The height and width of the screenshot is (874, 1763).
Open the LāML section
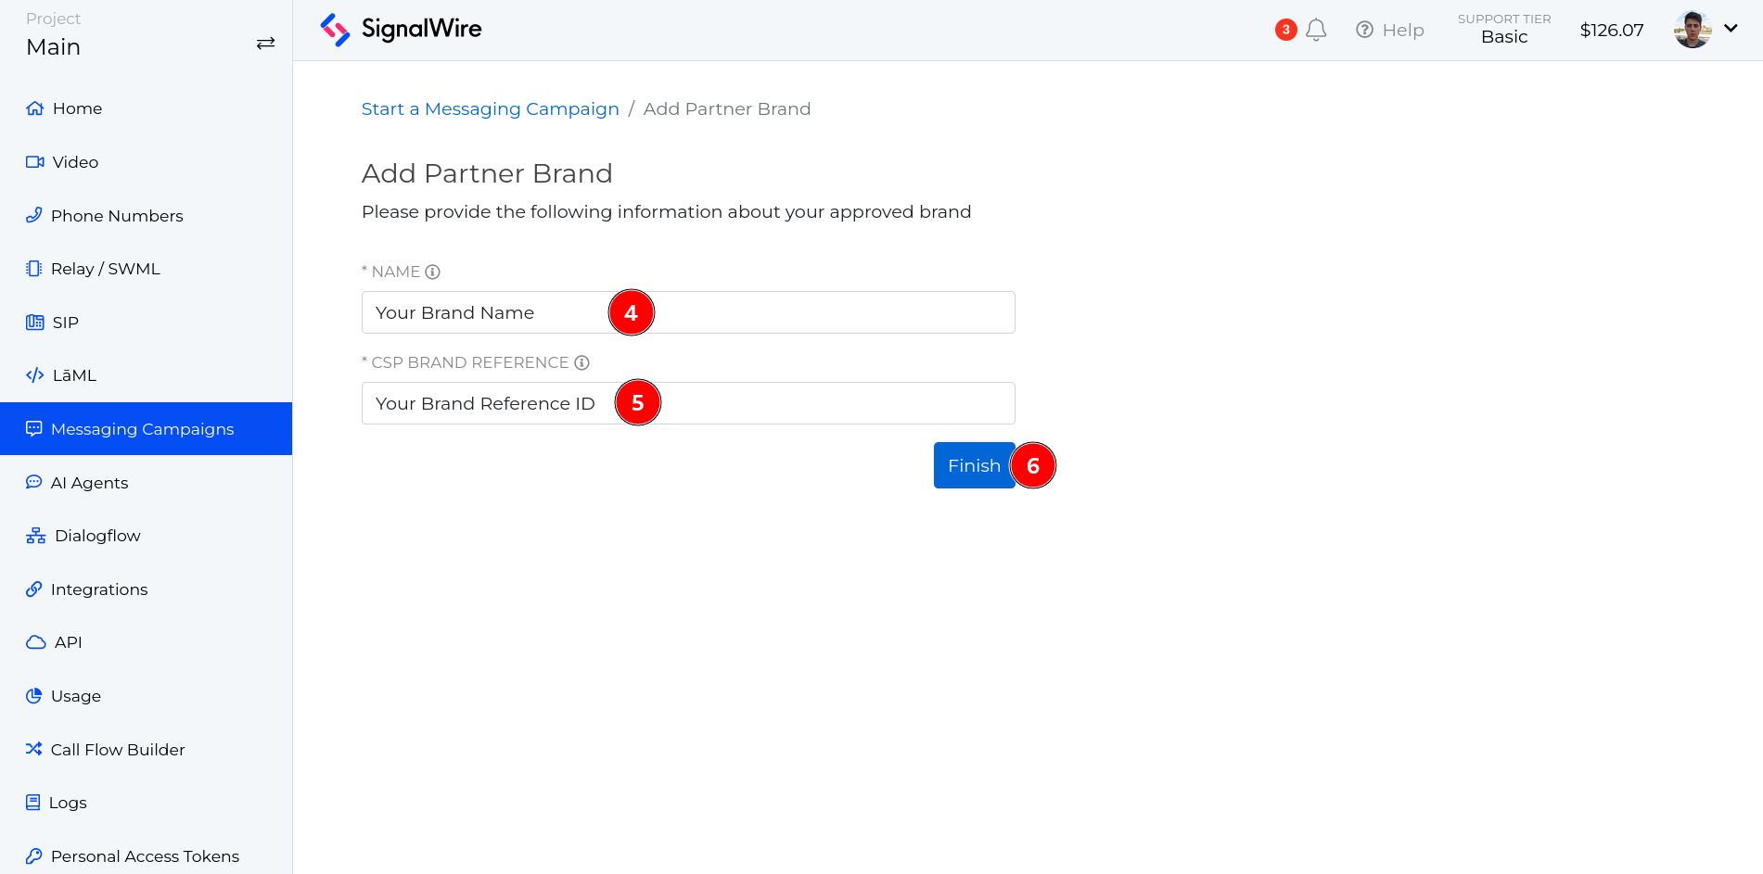[x=73, y=374]
